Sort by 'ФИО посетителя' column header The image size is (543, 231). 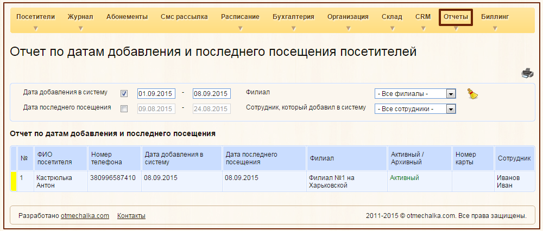click(61, 158)
